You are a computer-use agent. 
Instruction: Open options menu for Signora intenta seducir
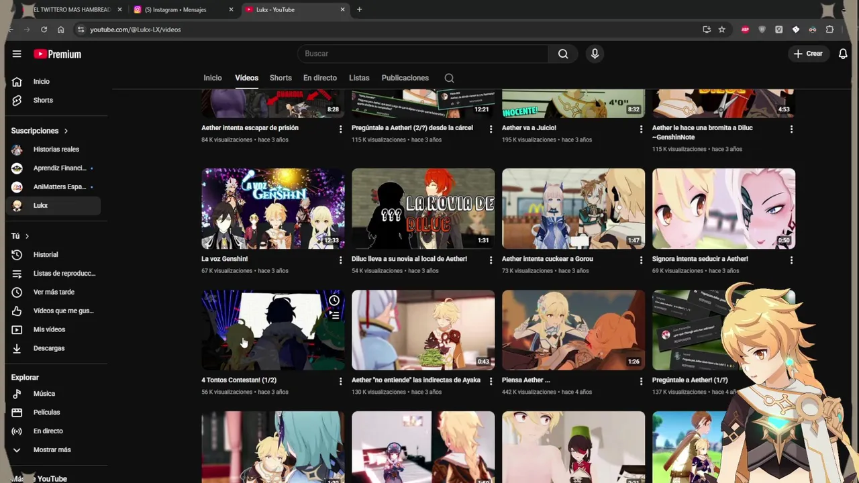(x=791, y=260)
